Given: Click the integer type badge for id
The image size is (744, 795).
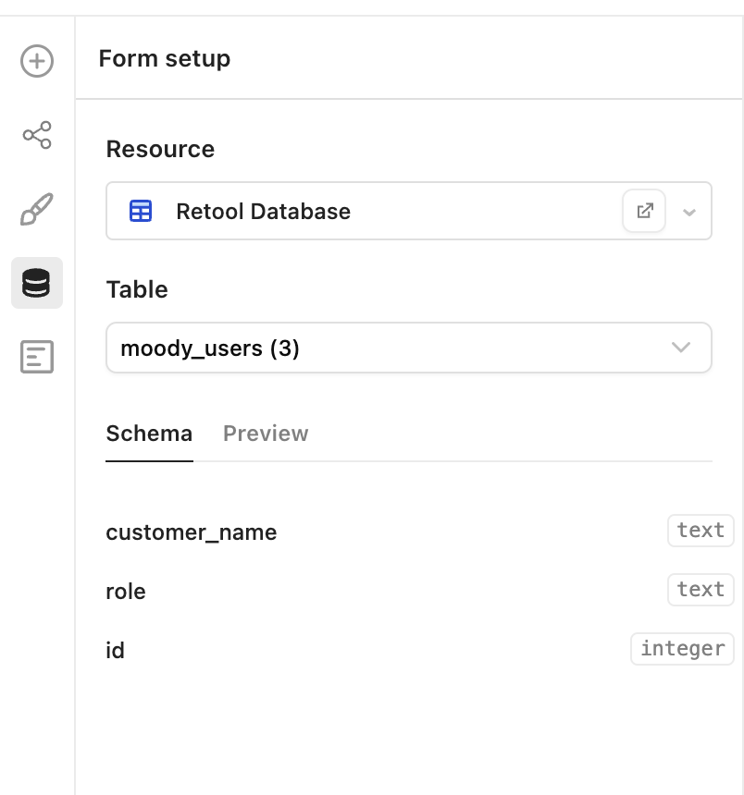Looking at the screenshot, I should pyautogui.click(x=683, y=649).
